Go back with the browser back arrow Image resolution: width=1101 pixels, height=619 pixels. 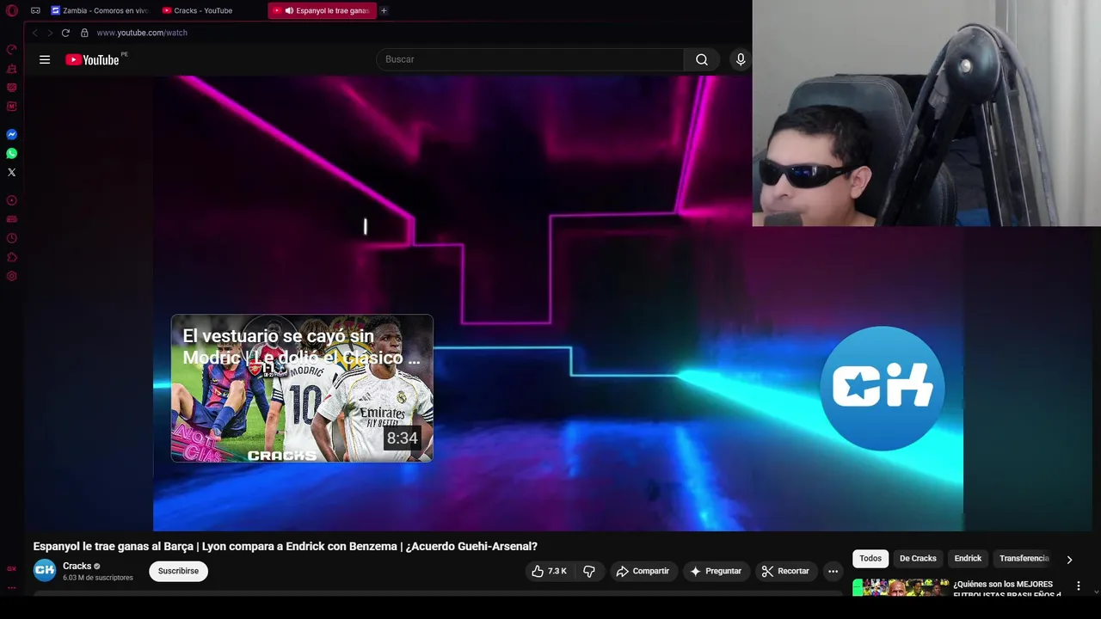pos(35,33)
